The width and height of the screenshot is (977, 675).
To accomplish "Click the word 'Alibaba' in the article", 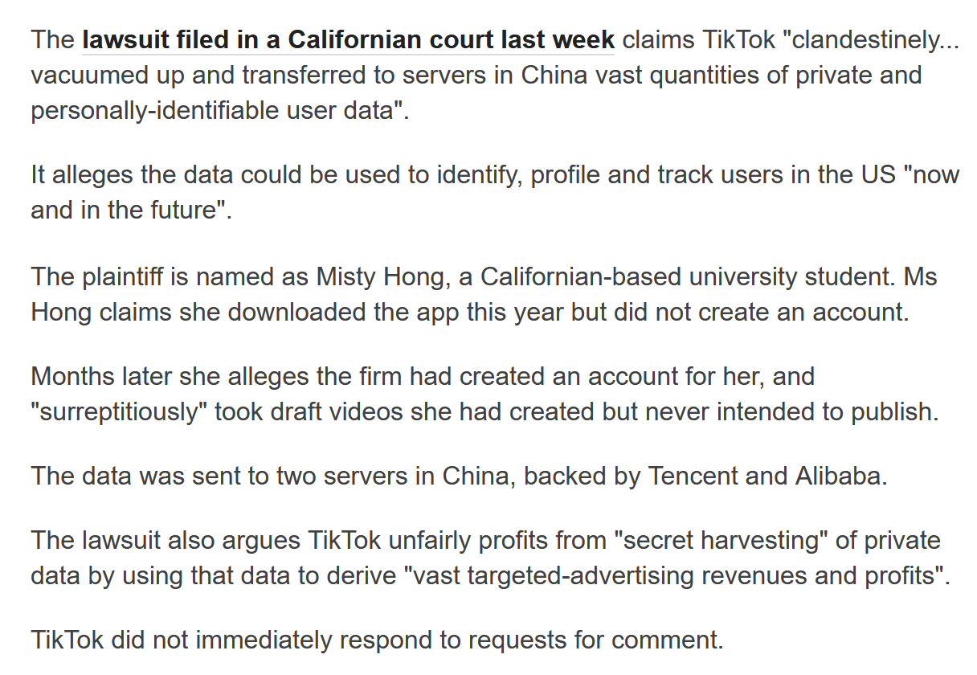I will pyautogui.click(x=838, y=477).
